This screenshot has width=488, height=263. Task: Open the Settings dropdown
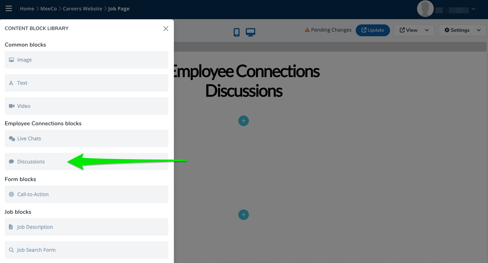(462, 30)
